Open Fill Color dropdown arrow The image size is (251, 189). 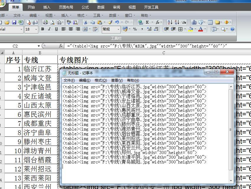pos(195,29)
